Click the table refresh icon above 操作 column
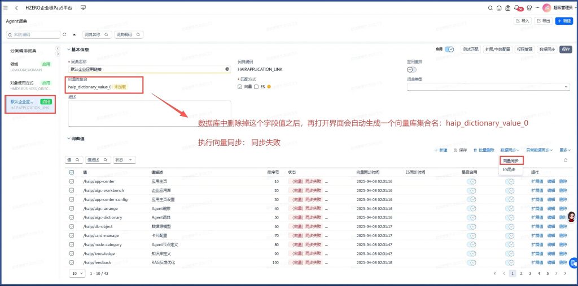 565,160
